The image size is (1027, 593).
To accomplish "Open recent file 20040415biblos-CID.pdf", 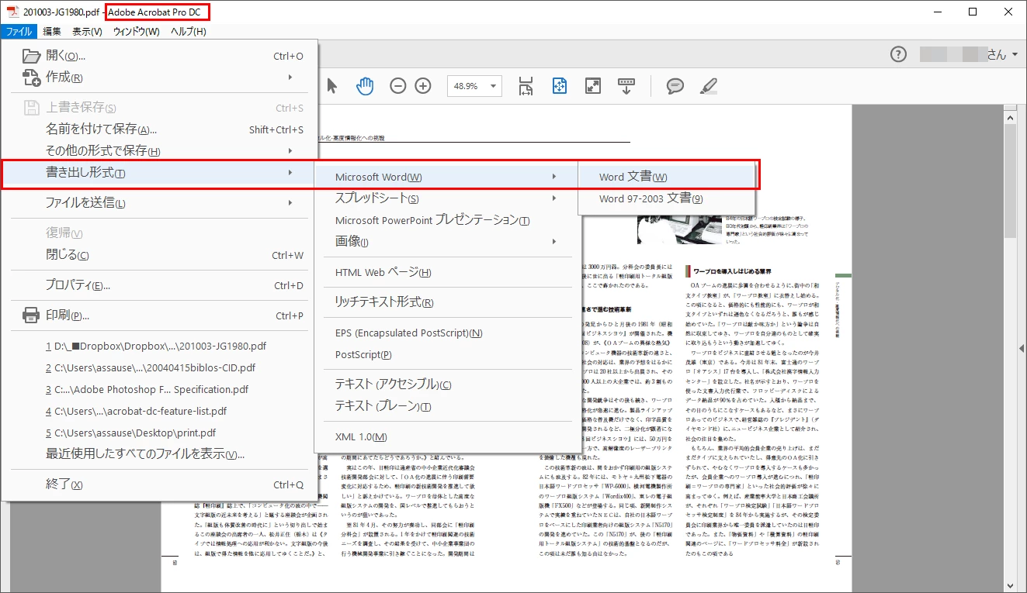I will 159,367.
